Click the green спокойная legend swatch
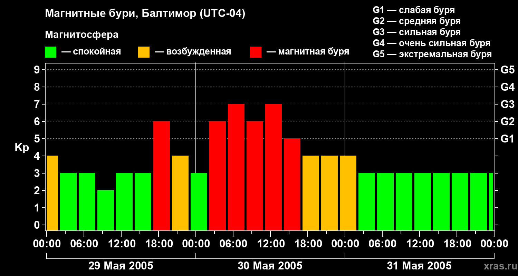The image size is (518, 276). (x=50, y=52)
